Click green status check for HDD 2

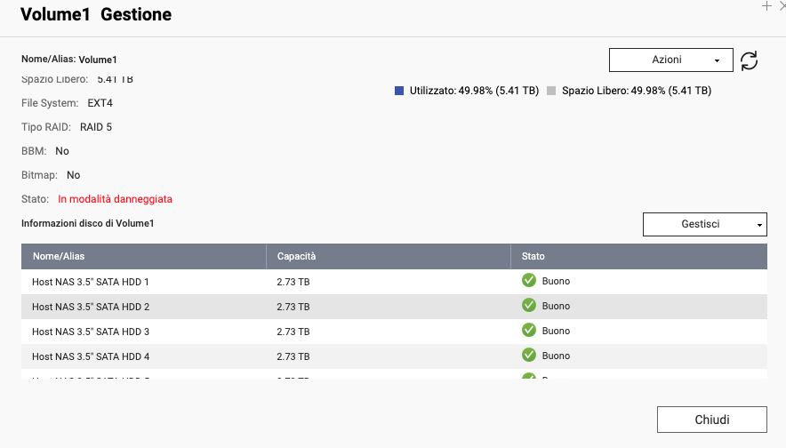(529, 306)
